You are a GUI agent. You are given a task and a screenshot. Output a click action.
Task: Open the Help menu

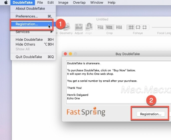(x=112, y=3)
